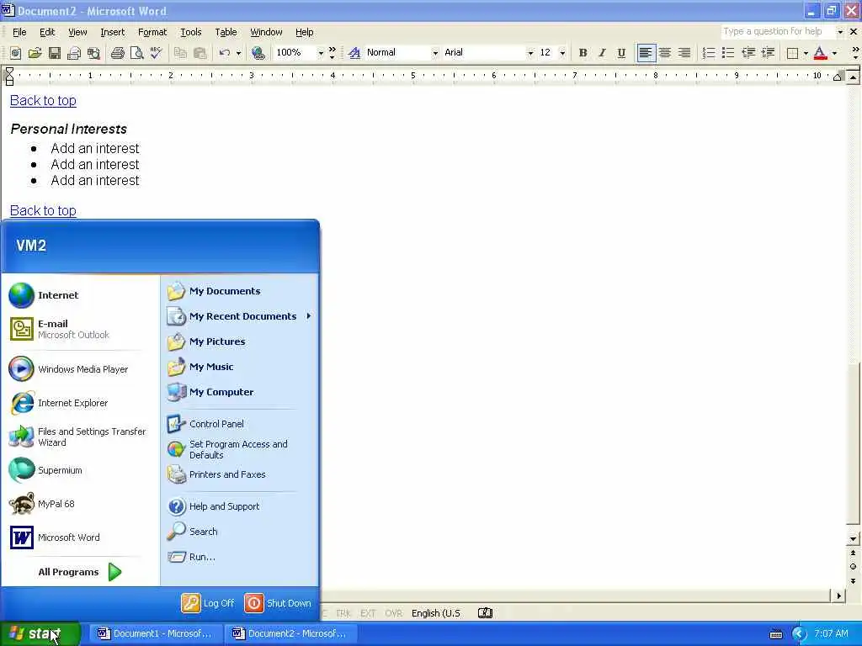Toggle numbered list formatting
862x646 pixels.
[x=709, y=53]
